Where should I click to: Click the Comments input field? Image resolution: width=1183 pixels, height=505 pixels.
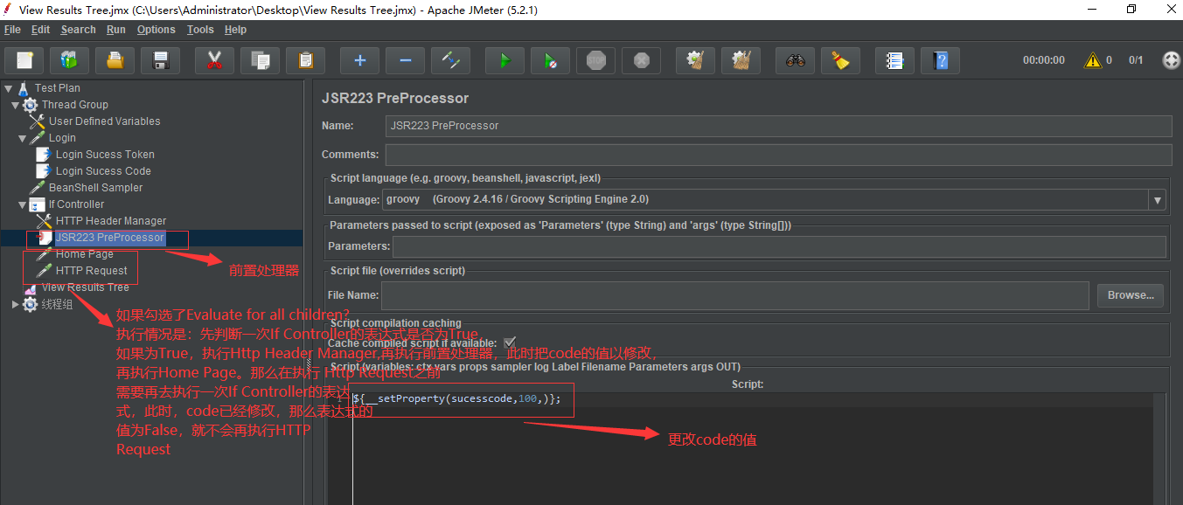(778, 155)
